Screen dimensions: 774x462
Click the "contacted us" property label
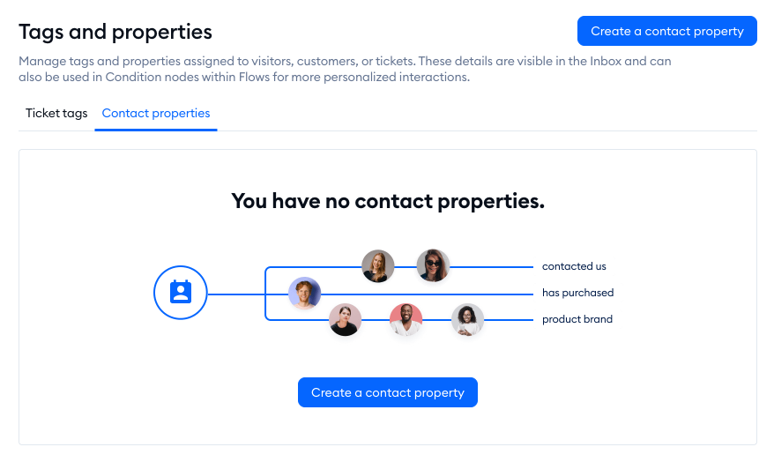(x=574, y=266)
